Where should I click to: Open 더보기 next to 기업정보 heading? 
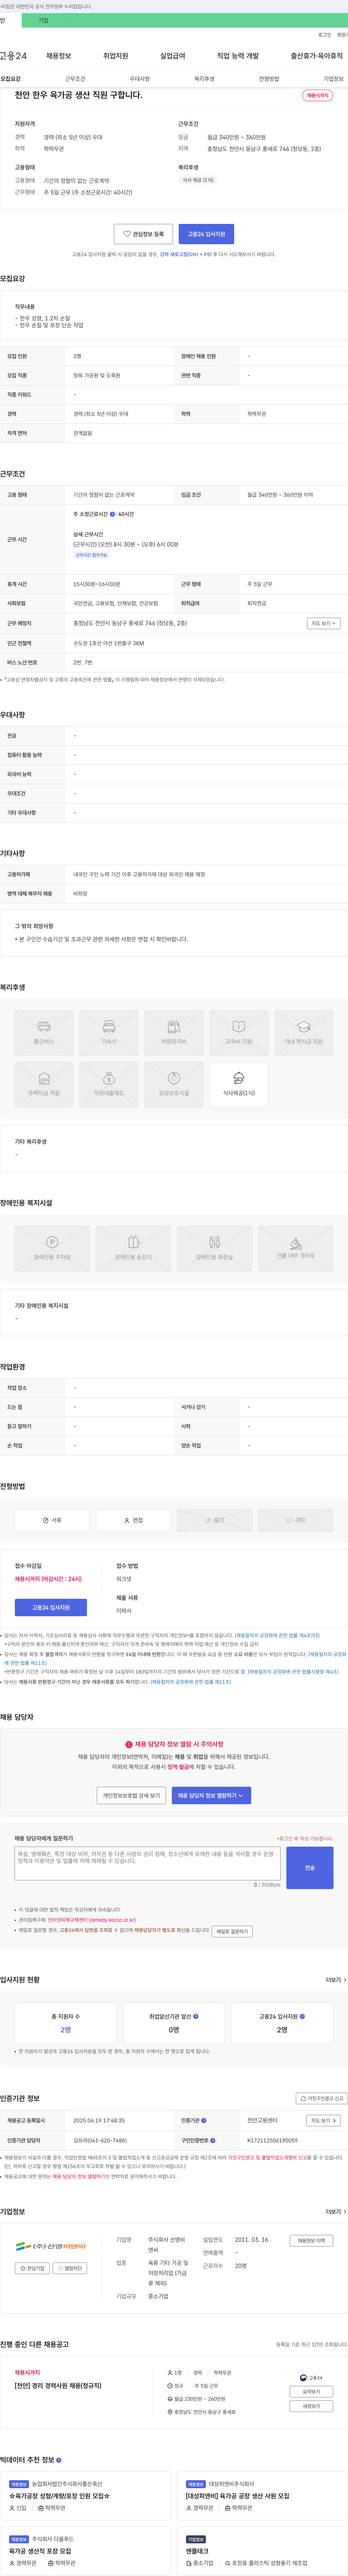[x=336, y=2211]
